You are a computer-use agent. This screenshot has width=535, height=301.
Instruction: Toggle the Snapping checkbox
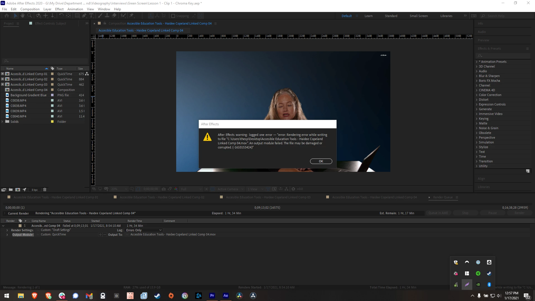pyautogui.click(x=173, y=16)
